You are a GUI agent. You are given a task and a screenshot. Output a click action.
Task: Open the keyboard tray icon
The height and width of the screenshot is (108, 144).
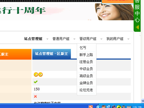pos(129,107)
